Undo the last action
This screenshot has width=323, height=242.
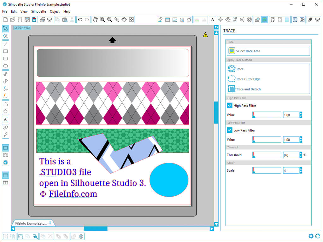click(x=80, y=20)
